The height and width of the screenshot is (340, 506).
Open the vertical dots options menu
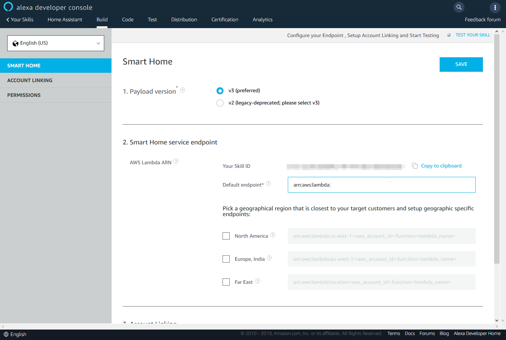pos(495,7)
